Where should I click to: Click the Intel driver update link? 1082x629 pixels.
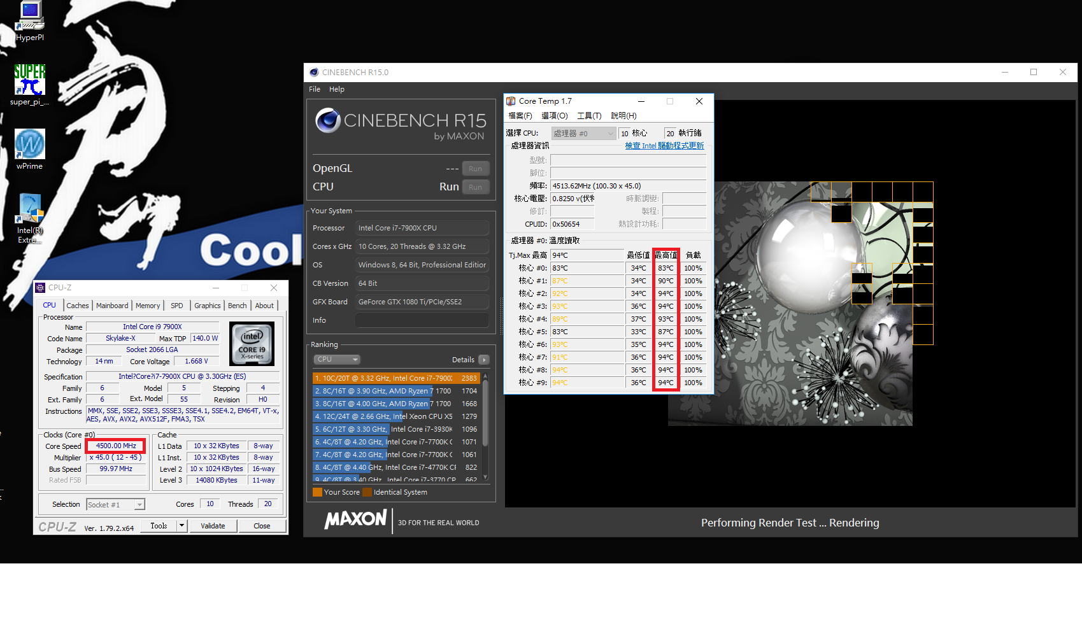click(664, 146)
